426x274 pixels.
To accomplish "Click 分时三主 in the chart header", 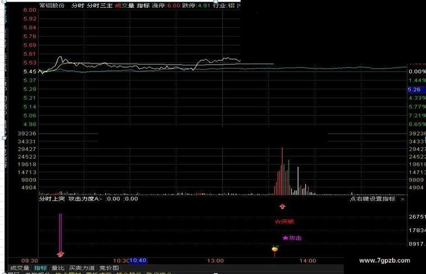I will 100,6.
